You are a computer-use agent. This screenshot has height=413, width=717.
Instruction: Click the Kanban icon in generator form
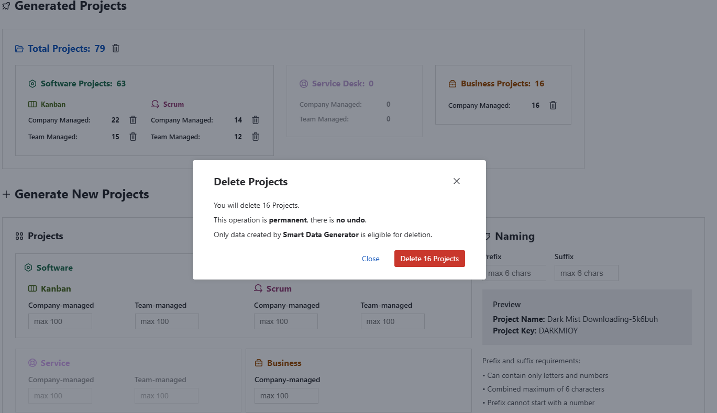tap(32, 288)
